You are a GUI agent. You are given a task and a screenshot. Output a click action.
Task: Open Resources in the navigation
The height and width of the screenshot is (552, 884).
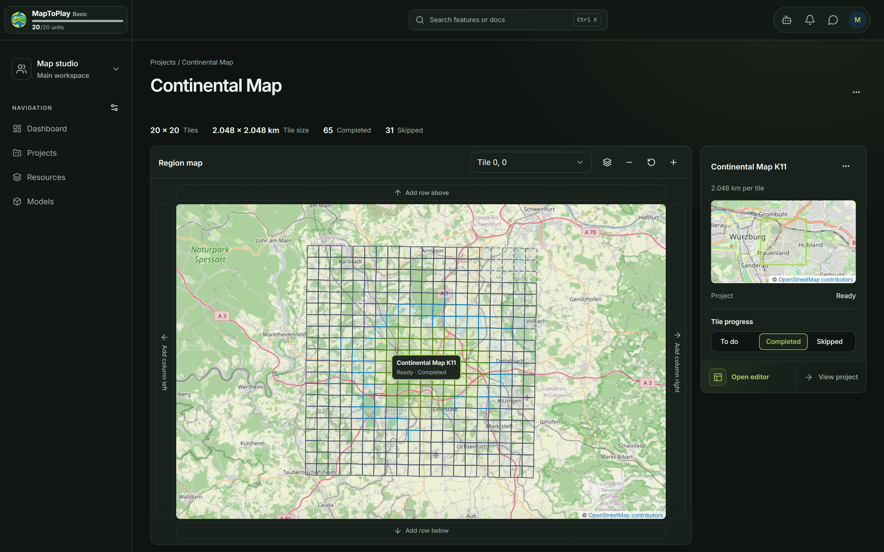coord(66,177)
